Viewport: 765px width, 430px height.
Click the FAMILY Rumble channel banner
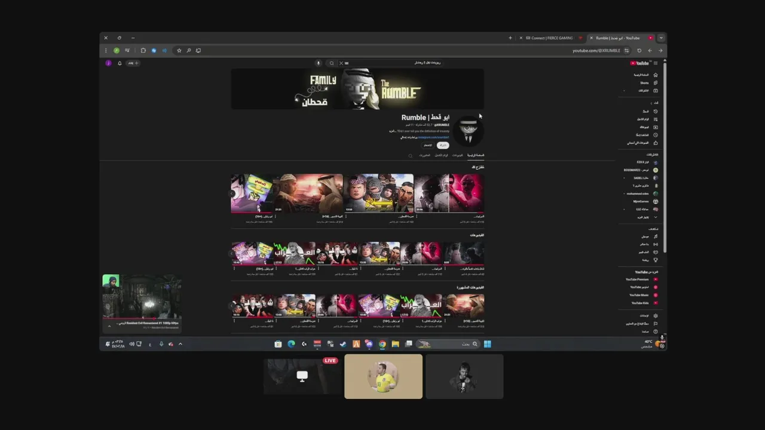[x=357, y=88]
